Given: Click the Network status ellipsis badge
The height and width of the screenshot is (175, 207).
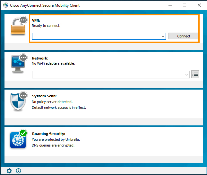Looking at the screenshot, I should [x=23, y=58].
